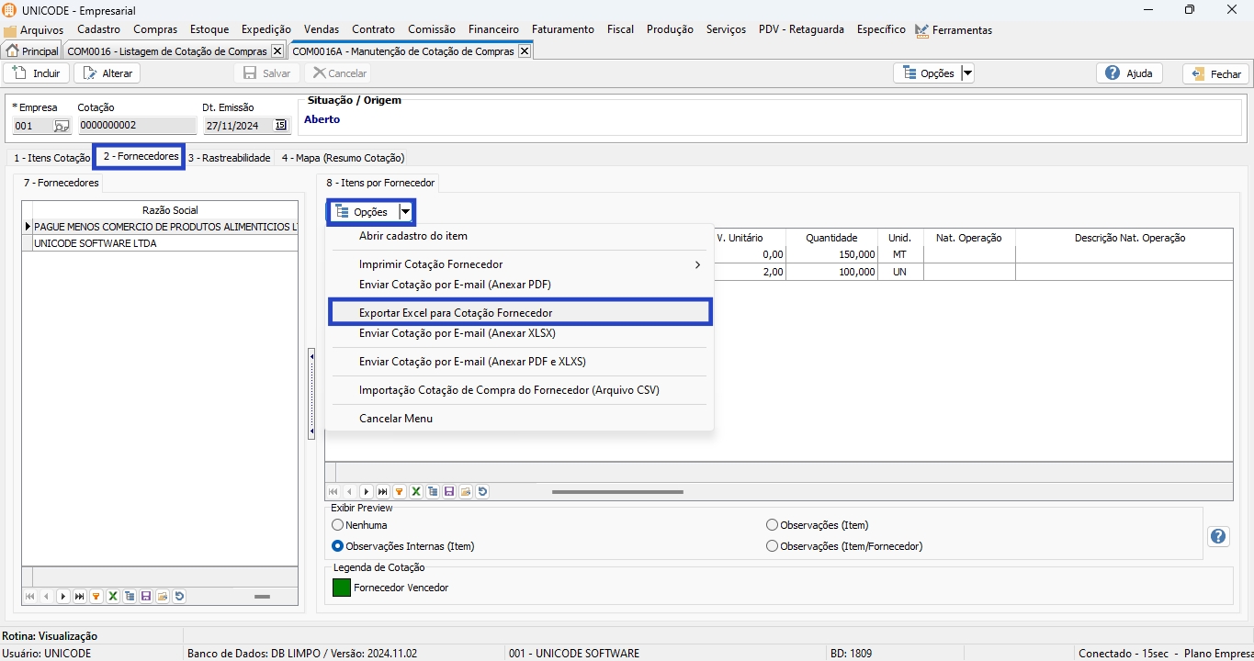The image size is (1254, 661).
Task: Switch to 4 - Mapa (Resumo Cotação) tab
Action: point(343,158)
